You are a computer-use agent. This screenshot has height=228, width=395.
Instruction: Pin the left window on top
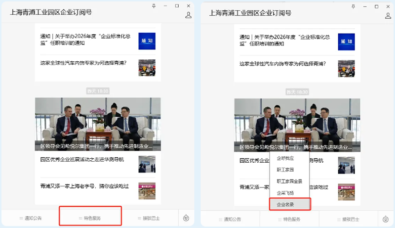153,5
